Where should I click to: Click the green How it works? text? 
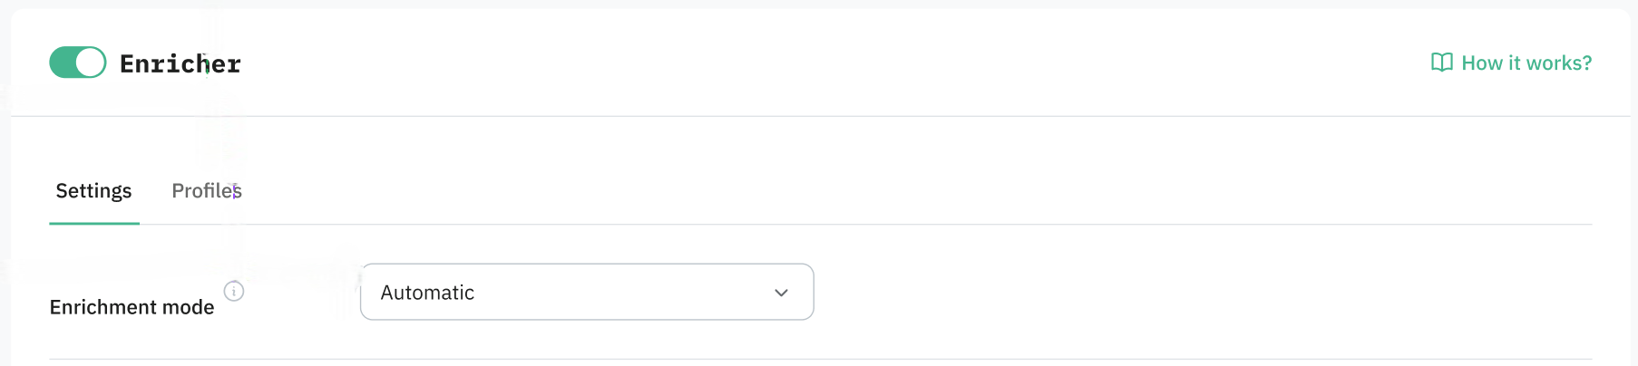pos(1526,63)
